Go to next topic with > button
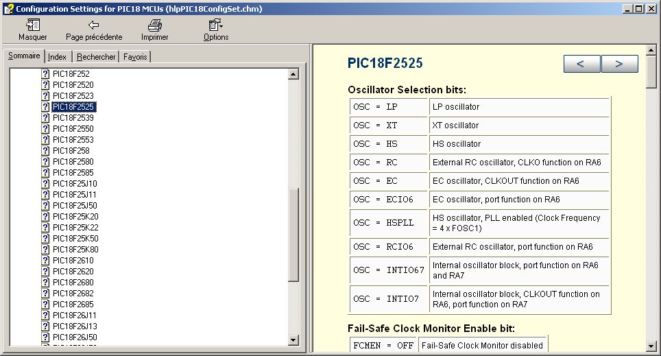Viewport: 661px width, 356px height. [619, 64]
